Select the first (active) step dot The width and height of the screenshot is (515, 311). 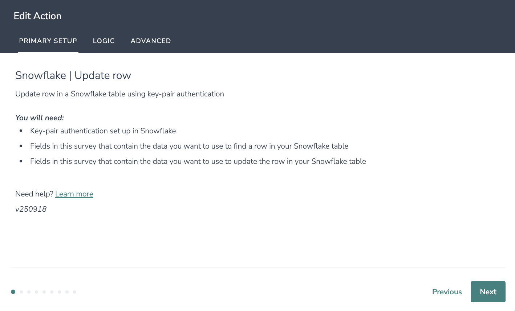13,292
